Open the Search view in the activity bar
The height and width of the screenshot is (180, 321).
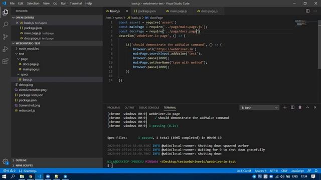click(x=6, y=24)
